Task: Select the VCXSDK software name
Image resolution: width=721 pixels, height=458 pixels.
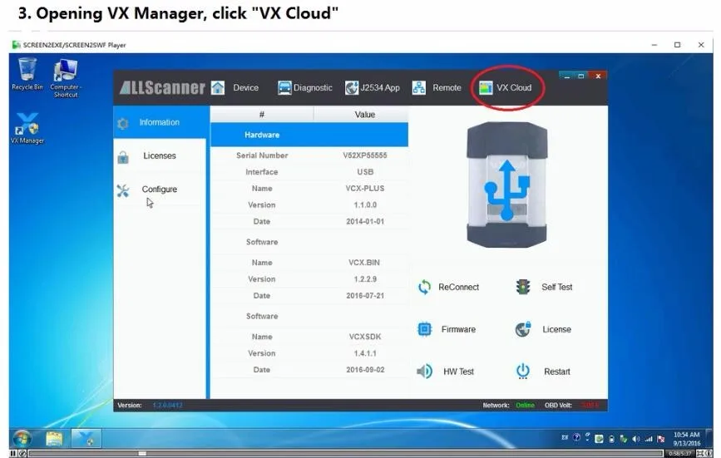Action: (365, 337)
